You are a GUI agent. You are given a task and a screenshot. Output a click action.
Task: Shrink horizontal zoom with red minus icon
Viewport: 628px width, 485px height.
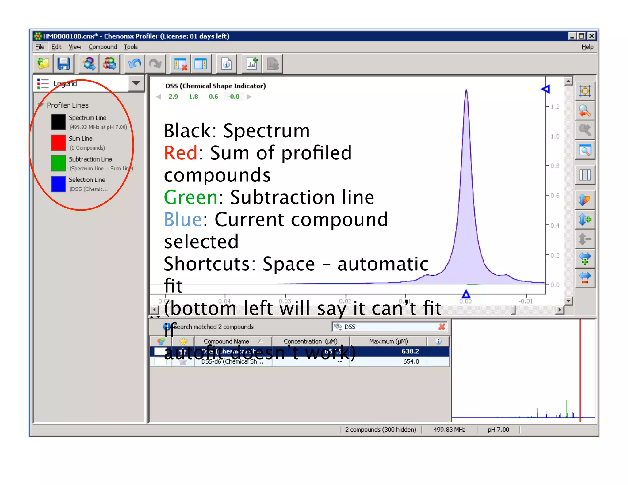585,278
